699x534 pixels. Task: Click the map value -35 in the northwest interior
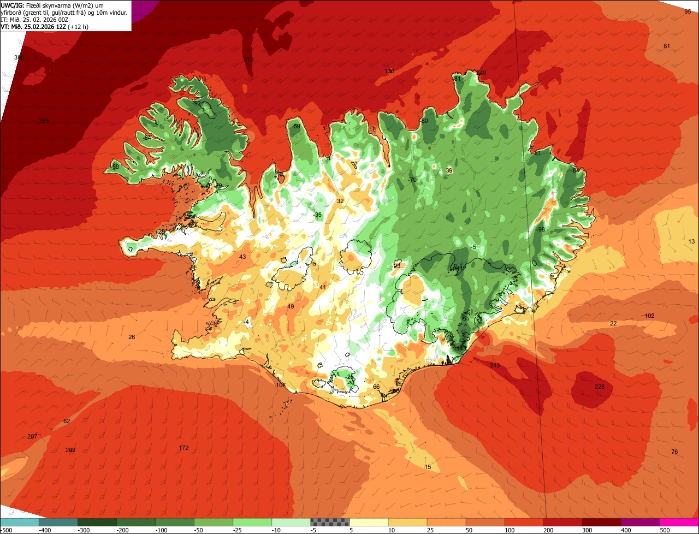click(x=317, y=215)
